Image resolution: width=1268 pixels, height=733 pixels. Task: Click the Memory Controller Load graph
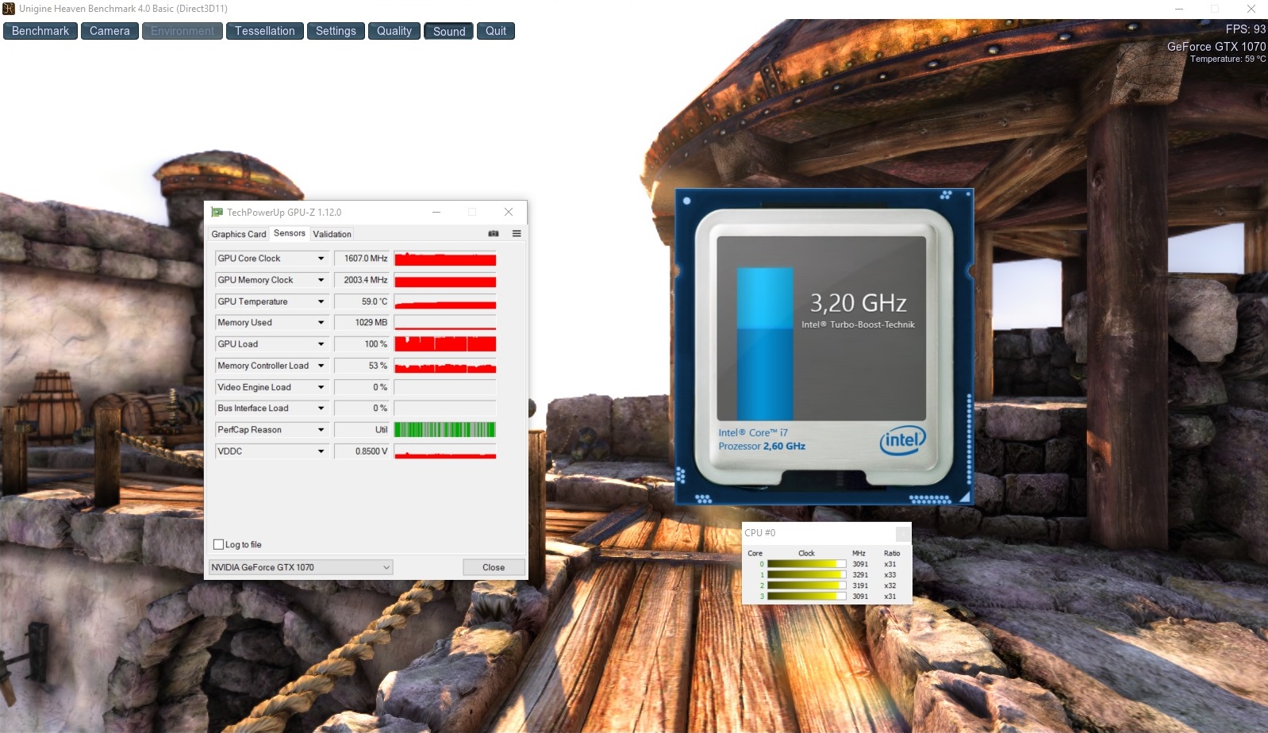(445, 366)
